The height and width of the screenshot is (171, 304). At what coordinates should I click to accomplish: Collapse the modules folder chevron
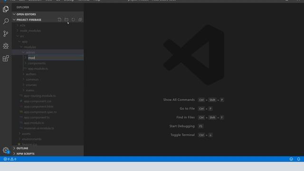(x=21, y=47)
